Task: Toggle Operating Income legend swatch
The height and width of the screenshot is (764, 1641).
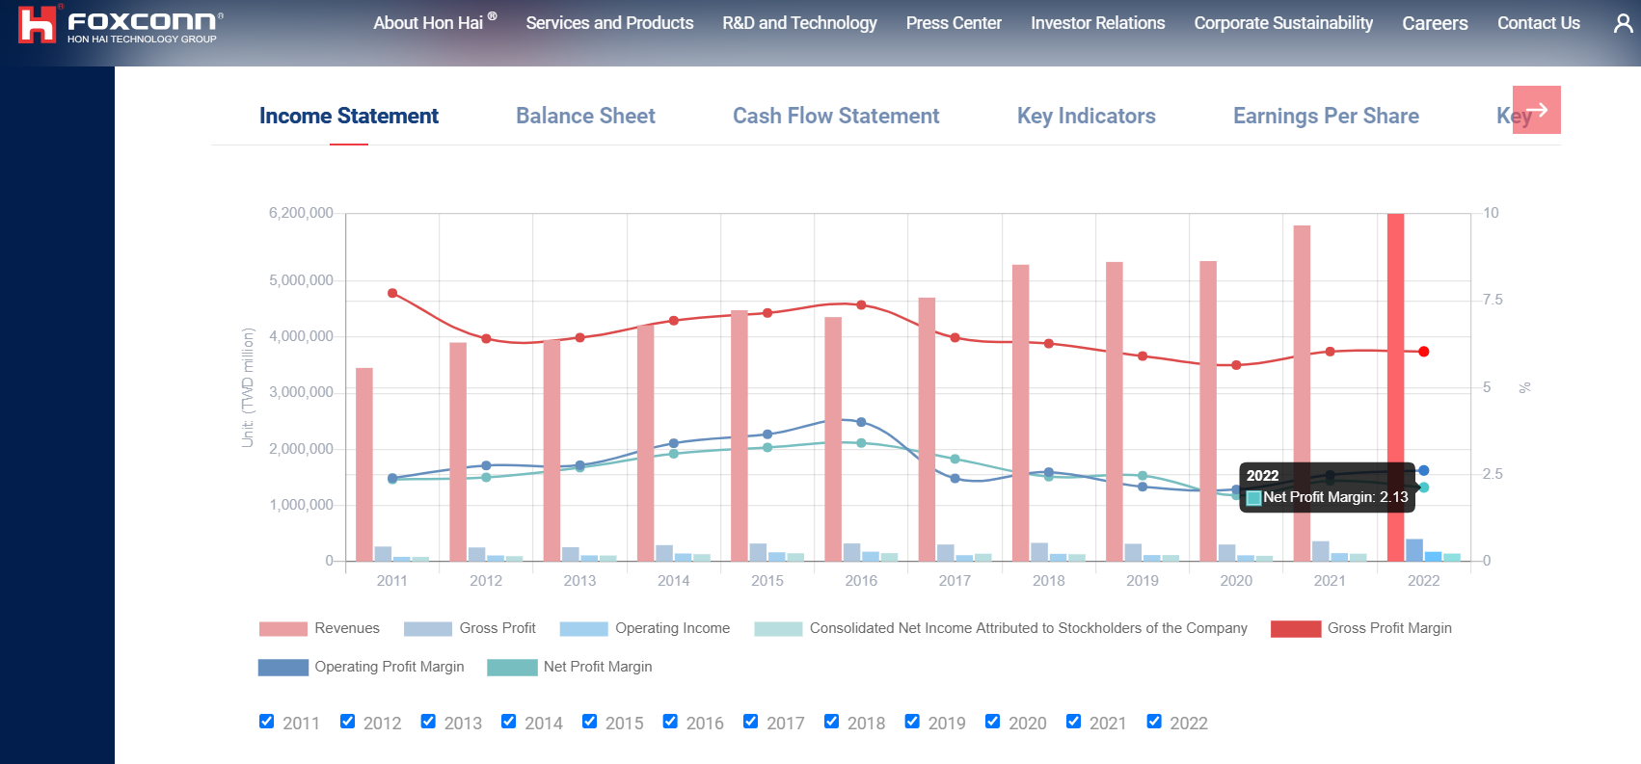Action: 583,629
